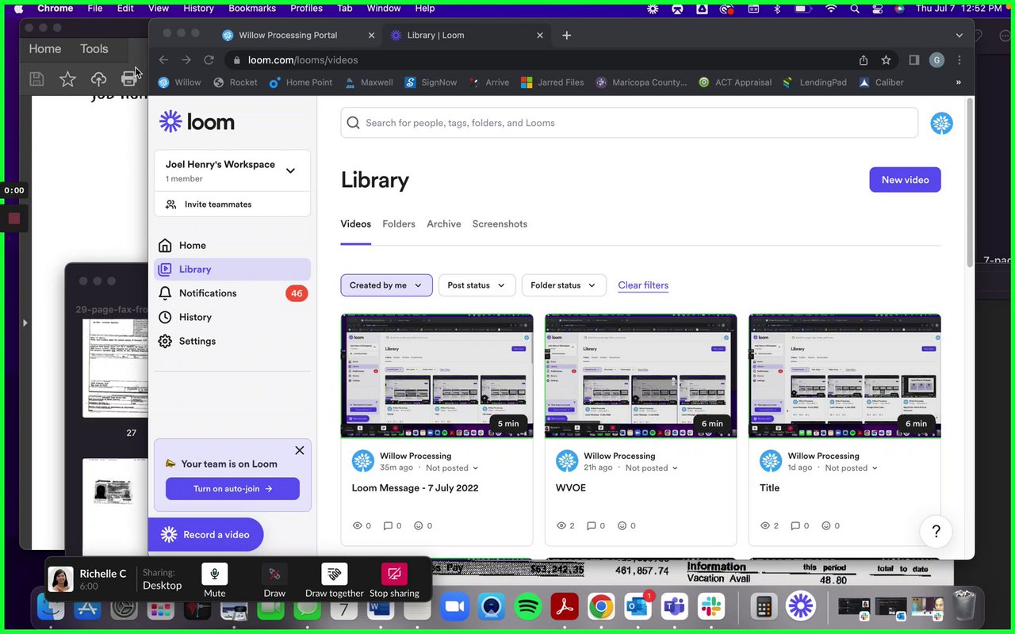The height and width of the screenshot is (634, 1015).
Task: Close the 'Your team is on Loom' banner
Action: pos(299,450)
